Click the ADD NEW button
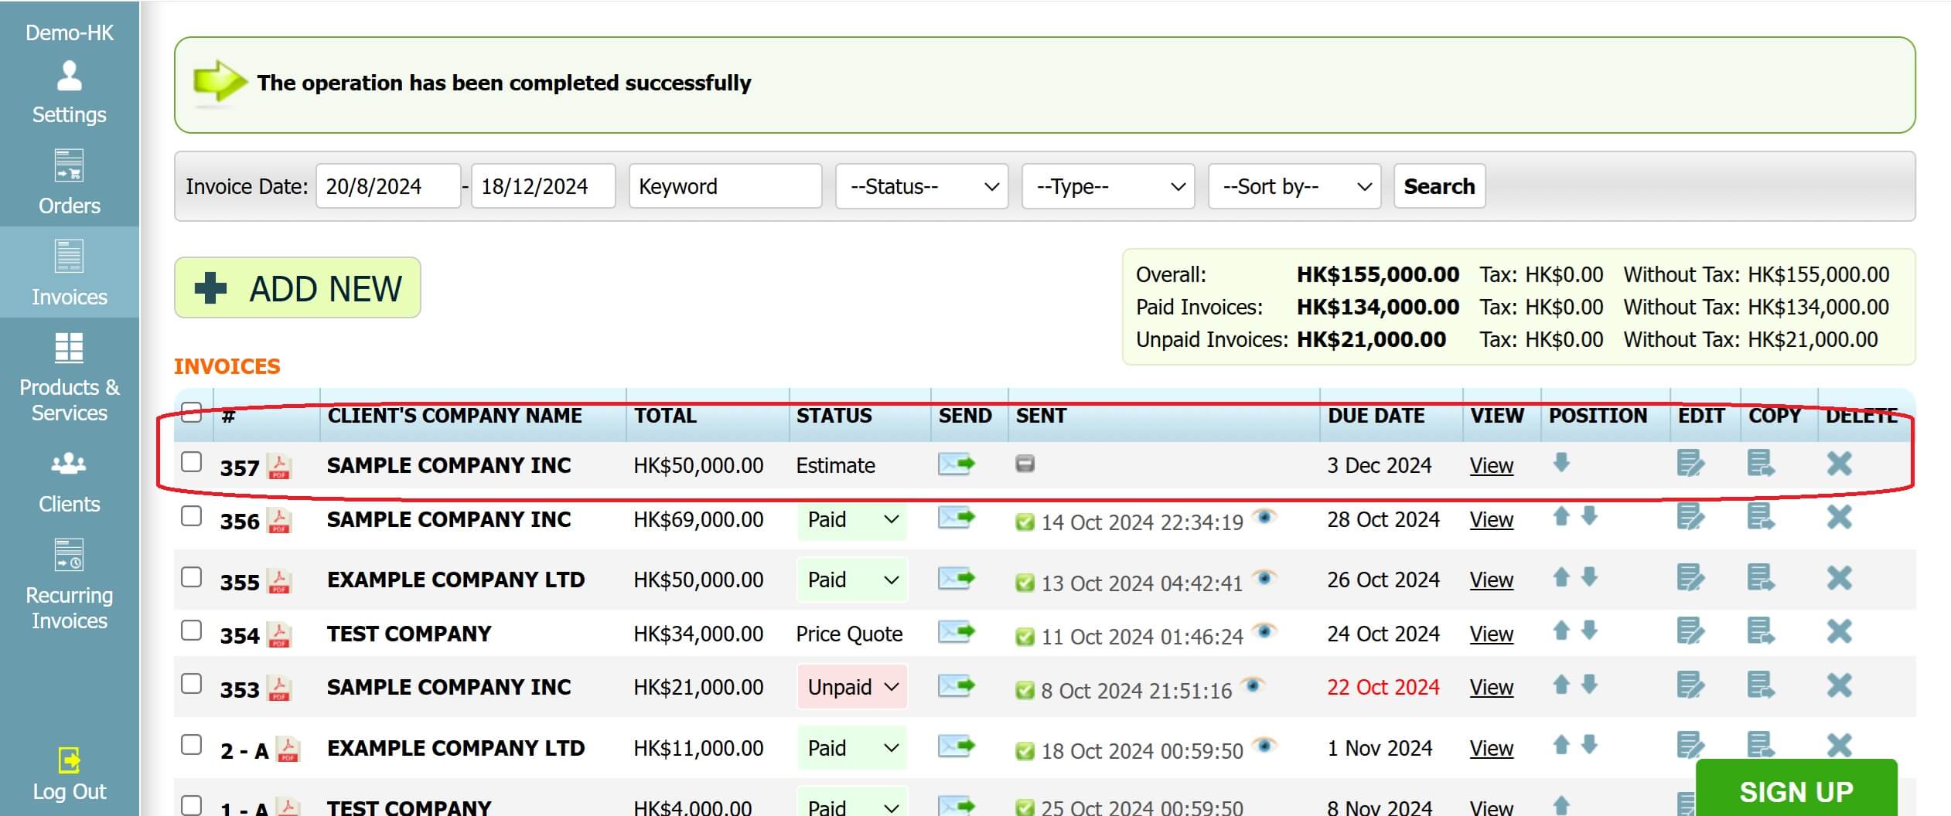This screenshot has width=1951, height=816. (298, 288)
